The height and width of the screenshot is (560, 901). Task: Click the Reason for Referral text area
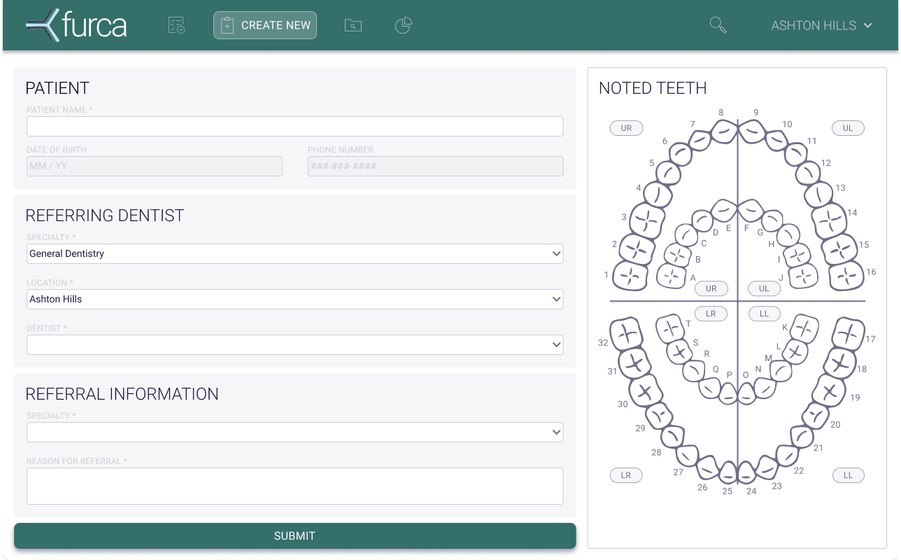[295, 486]
